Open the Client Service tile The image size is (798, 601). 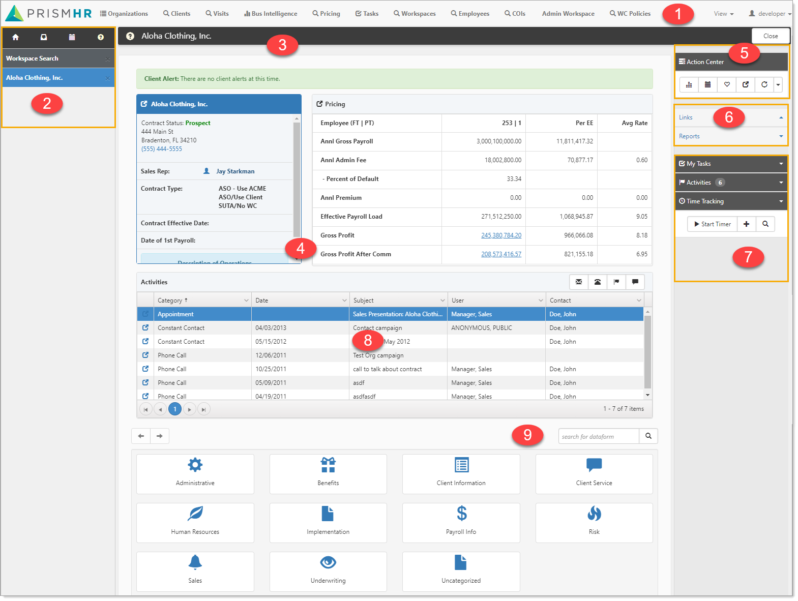click(x=594, y=474)
